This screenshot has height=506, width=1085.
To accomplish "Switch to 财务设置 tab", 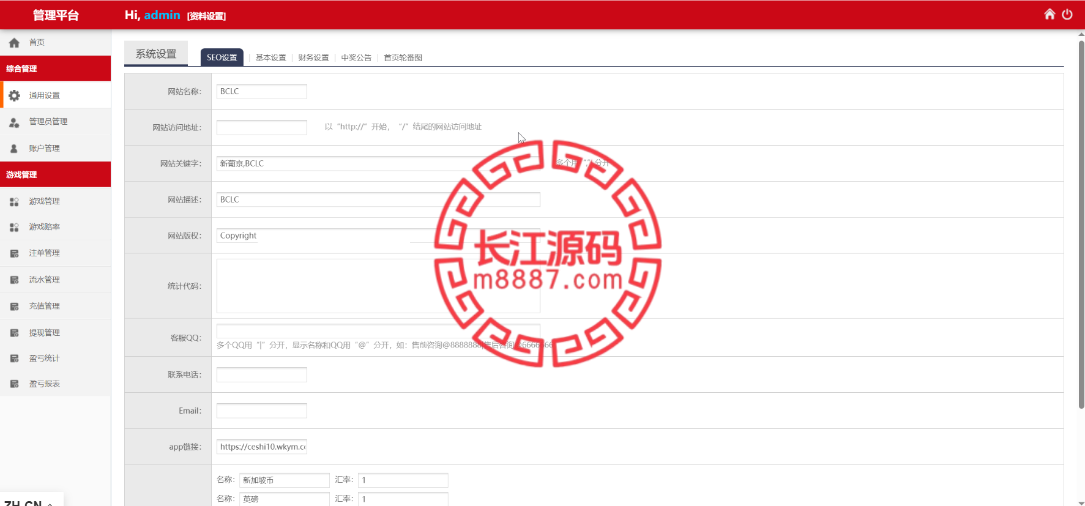I will [x=313, y=58].
